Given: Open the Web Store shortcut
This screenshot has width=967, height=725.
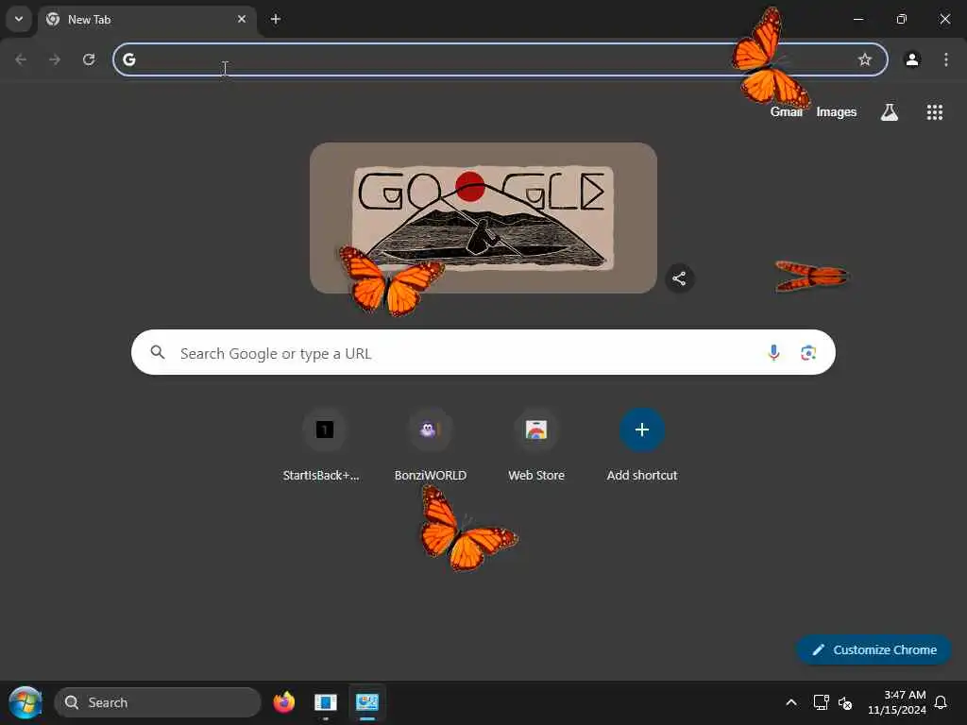Looking at the screenshot, I should pos(536,446).
